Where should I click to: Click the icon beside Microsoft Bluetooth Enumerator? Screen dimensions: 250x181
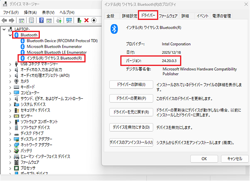coord(23,46)
